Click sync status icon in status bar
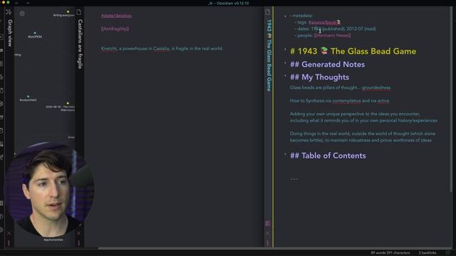The image size is (456, 256). coord(448,252)
